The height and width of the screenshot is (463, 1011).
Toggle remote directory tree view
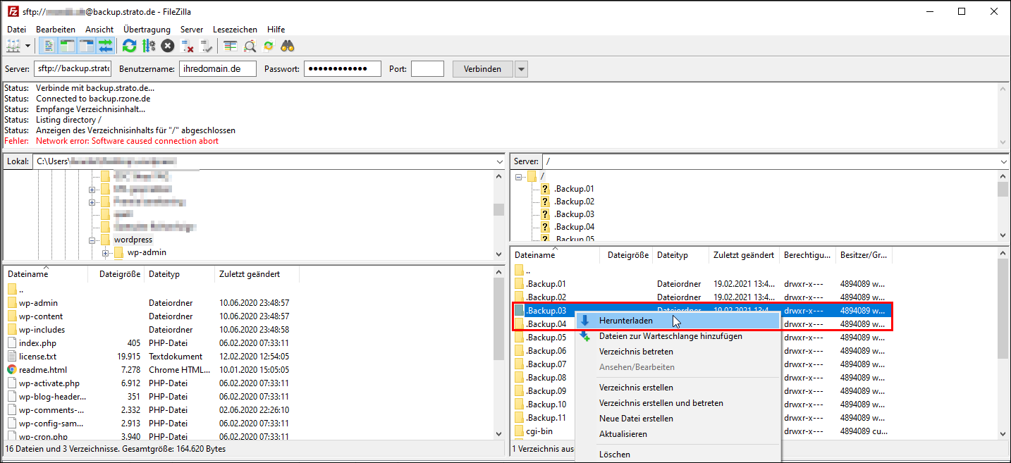[87, 46]
